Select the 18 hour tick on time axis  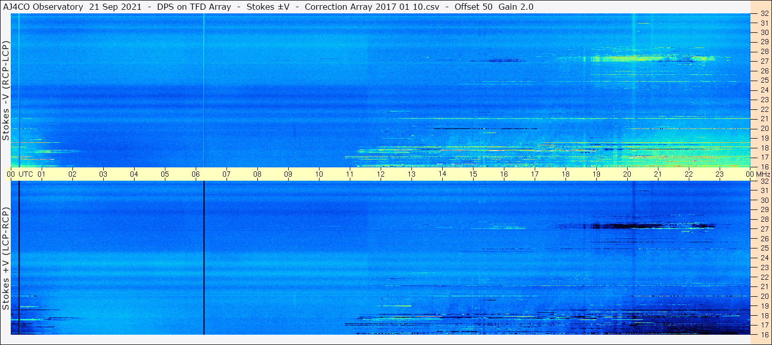[566, 174]
